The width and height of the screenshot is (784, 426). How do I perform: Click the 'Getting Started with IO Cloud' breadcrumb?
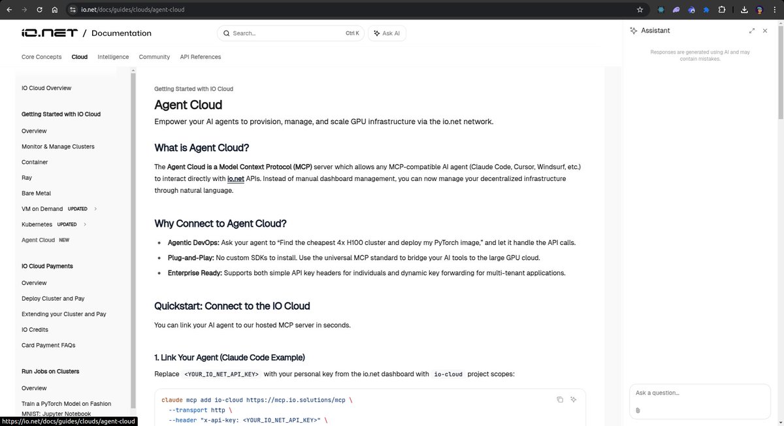tap(193, 89)
